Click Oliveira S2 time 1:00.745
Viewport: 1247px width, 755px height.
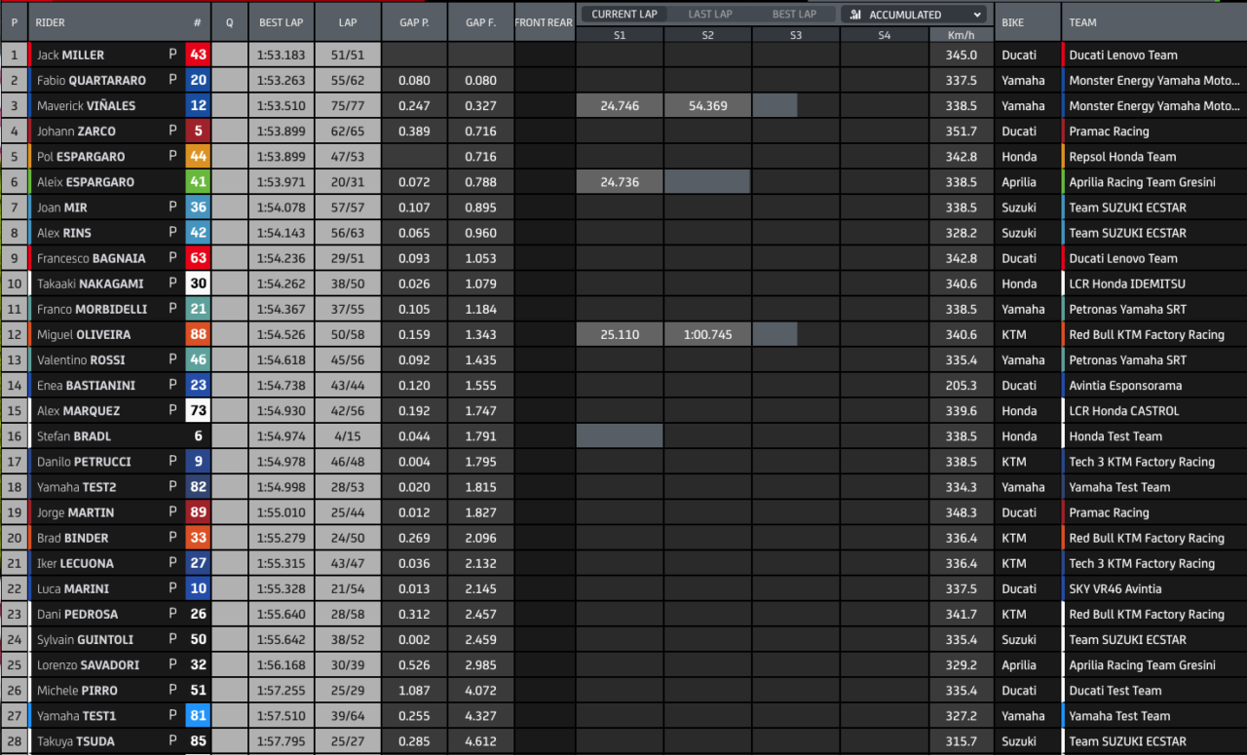click(707, 334)
